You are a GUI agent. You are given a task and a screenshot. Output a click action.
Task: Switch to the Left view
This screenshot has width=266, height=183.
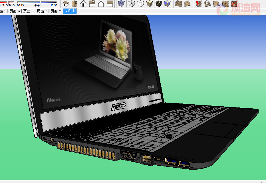110,3
